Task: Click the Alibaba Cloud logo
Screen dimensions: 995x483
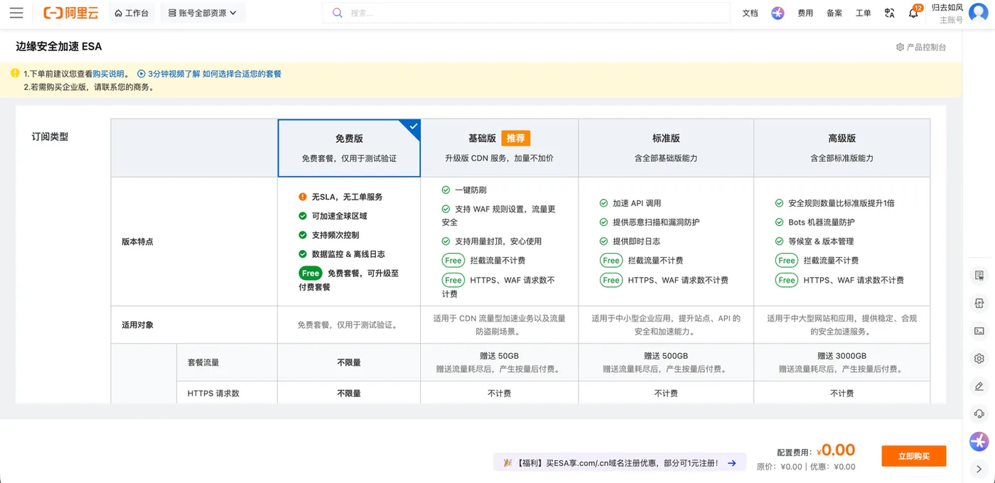Action: pyautogui.click(x=70, y=13)
